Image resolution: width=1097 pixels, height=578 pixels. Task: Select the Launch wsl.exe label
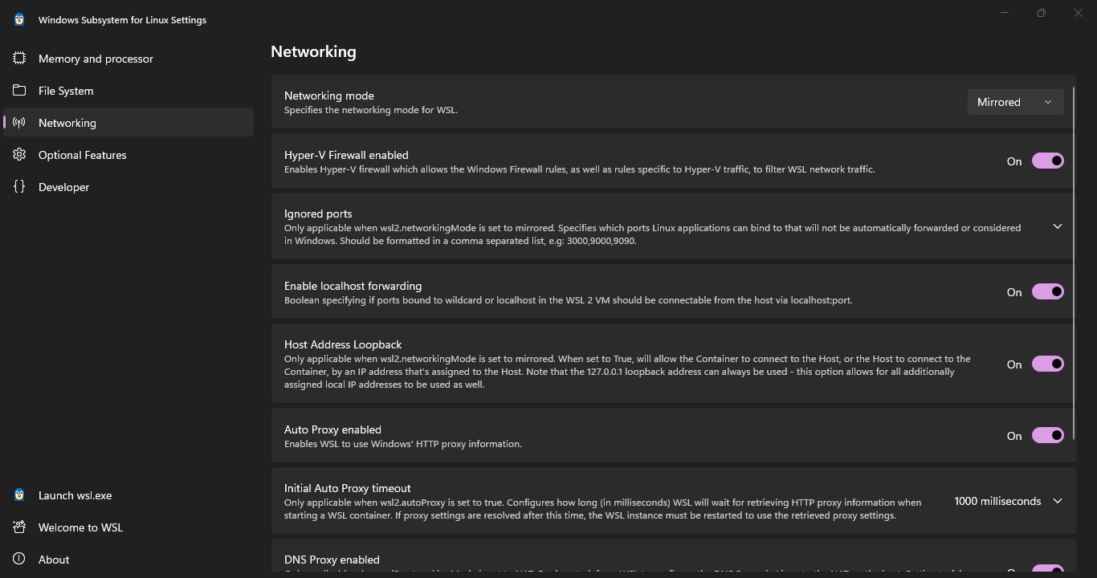[x=75, y=495]
